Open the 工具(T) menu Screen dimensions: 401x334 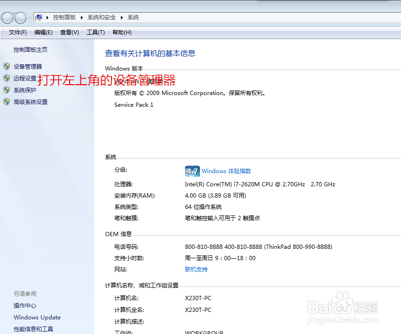(96, 32)
